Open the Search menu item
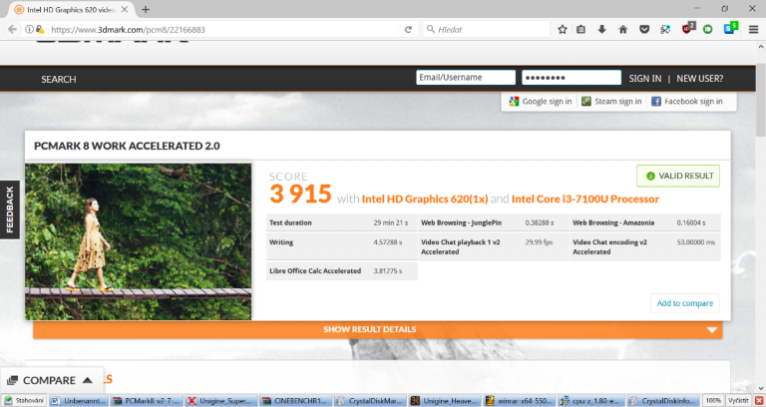 [58, 79]
